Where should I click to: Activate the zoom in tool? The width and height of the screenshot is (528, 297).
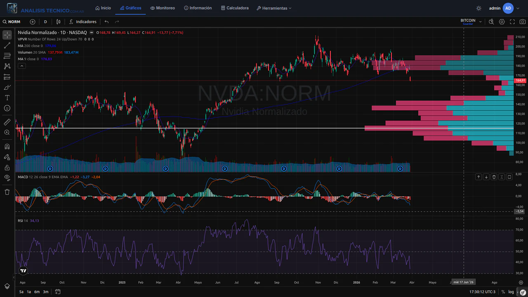coord(7,132)
